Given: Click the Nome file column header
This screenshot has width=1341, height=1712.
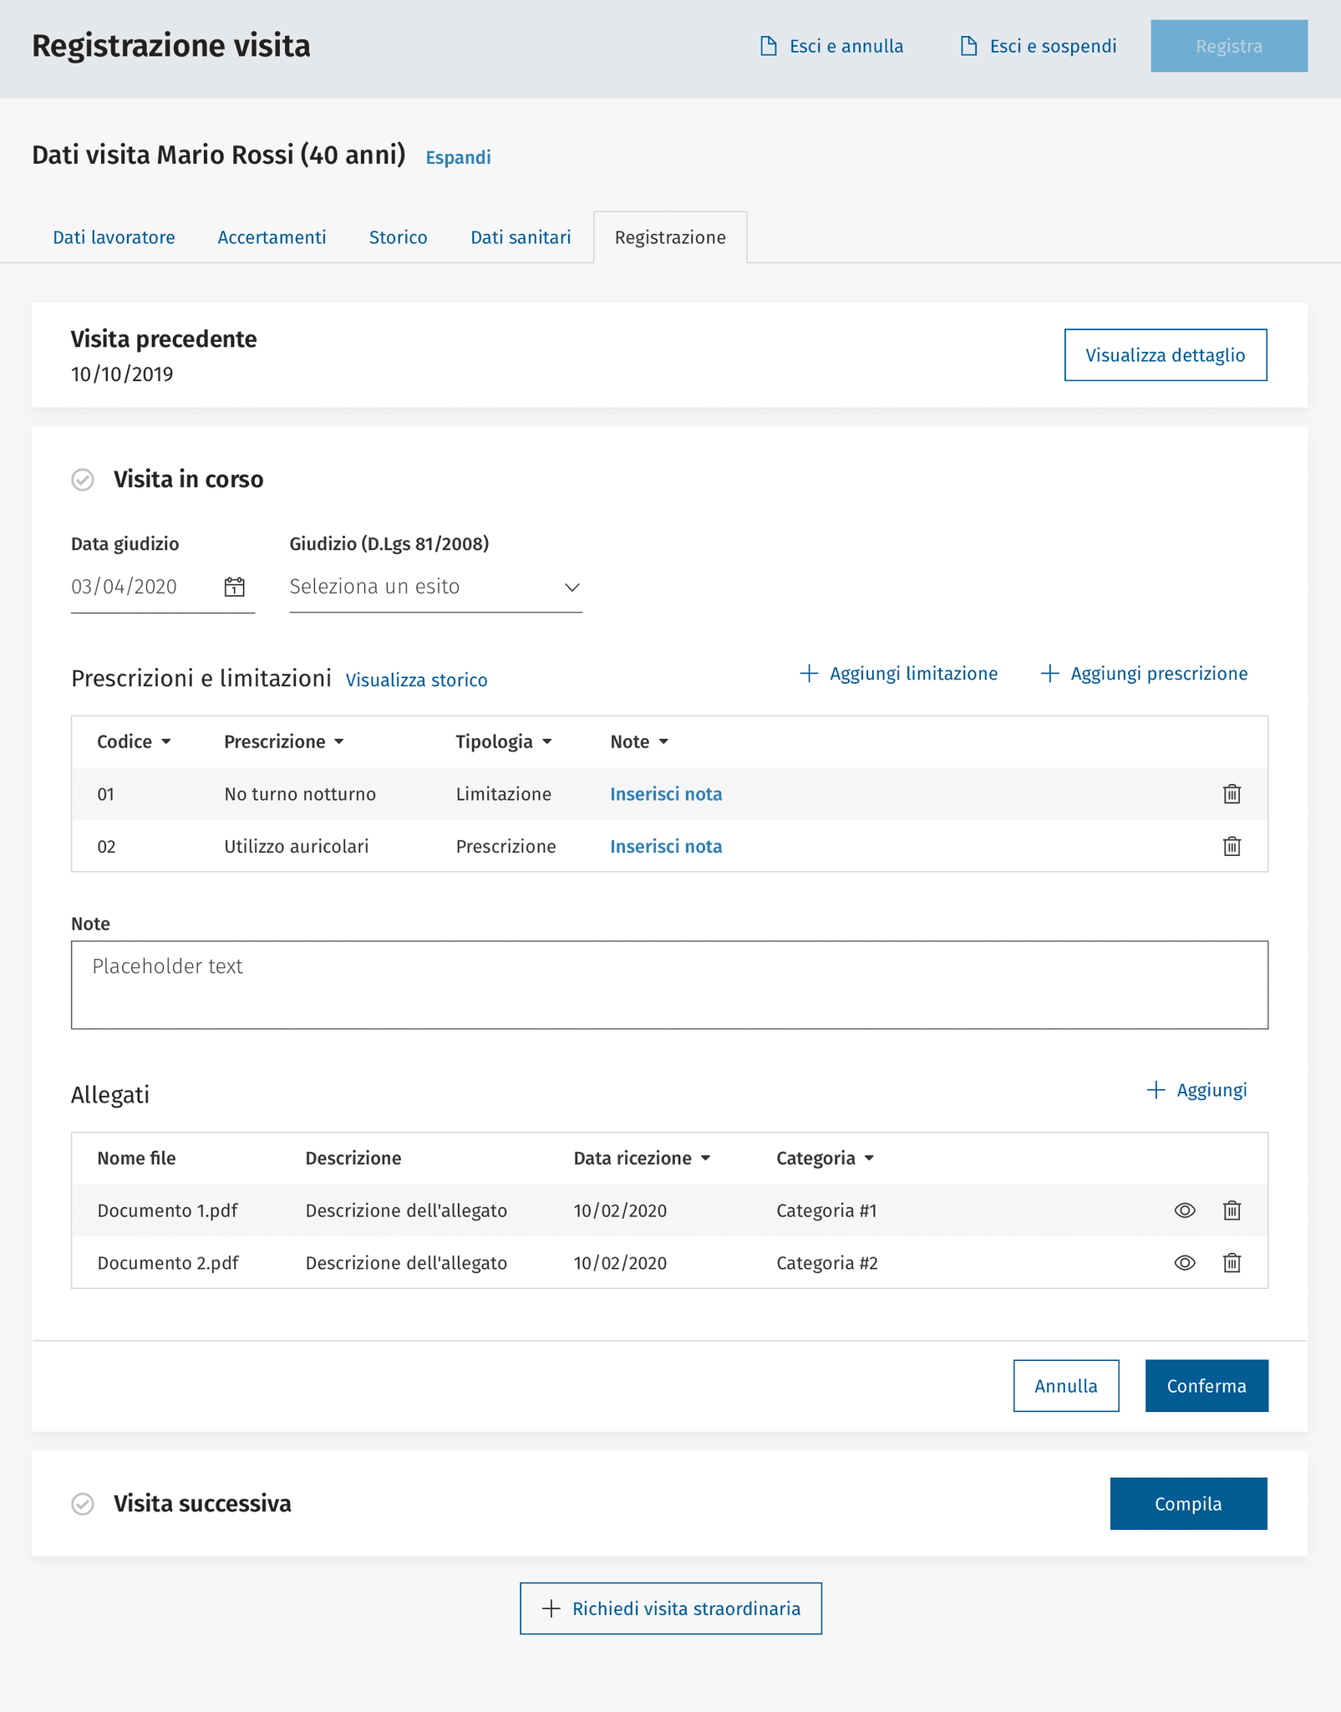Looking at the screenshot, I should click(x=136, y=1158).
